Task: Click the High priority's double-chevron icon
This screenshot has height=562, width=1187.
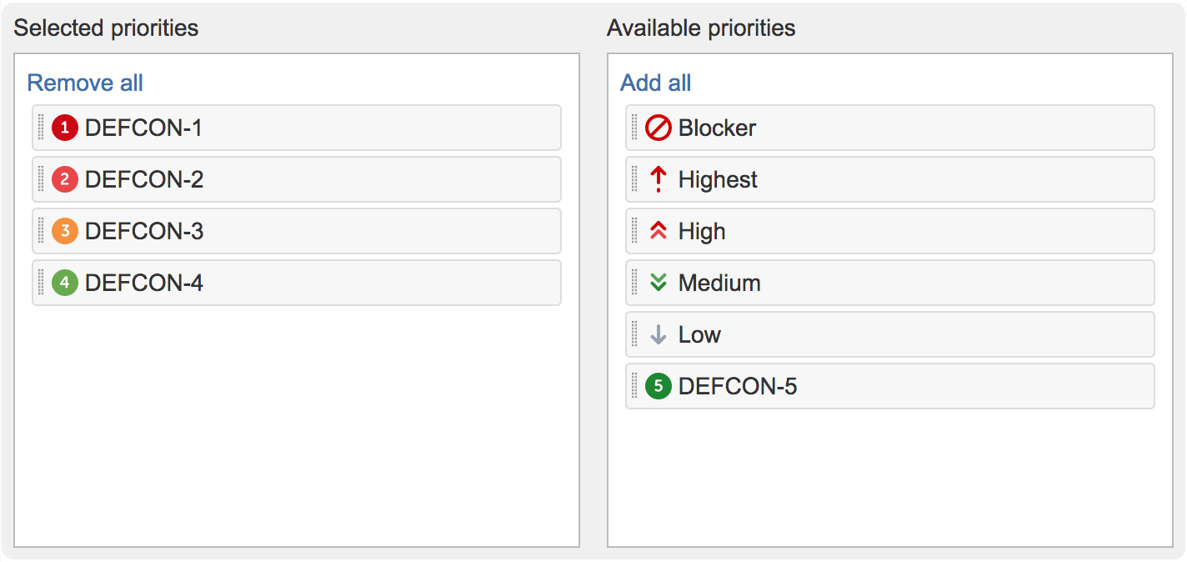Action: click(x=658, y=231)
